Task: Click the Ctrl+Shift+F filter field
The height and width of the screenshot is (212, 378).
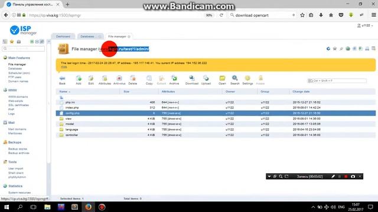Action: pyautogui.click(x=337, y=81)
